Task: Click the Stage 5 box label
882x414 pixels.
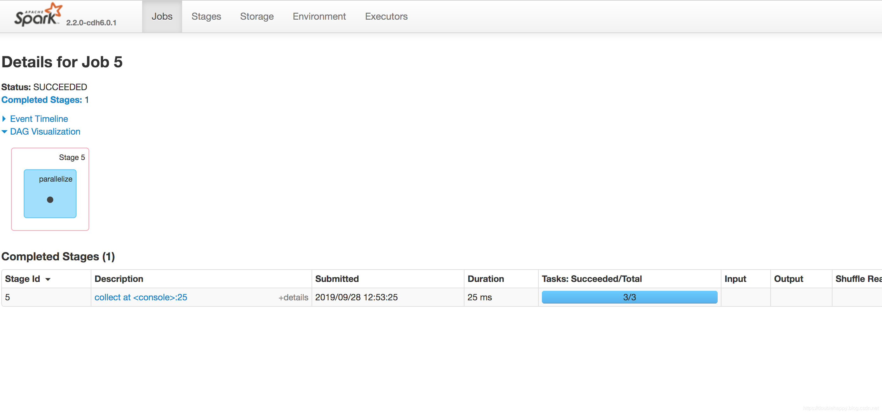Action: click(x=72, y=157)
